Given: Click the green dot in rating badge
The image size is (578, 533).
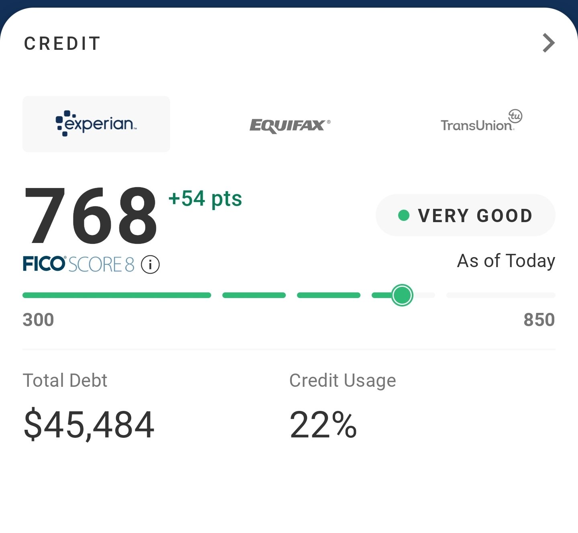Looking at the screenshot, I should coord(403,216).
